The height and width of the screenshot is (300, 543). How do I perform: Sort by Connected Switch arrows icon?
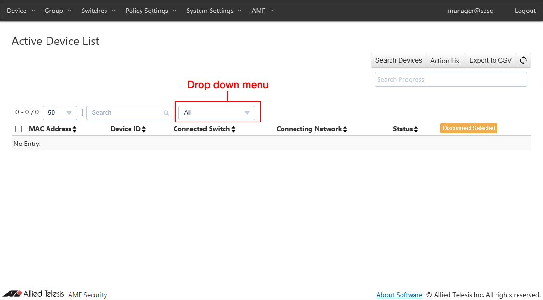(234, 129)
